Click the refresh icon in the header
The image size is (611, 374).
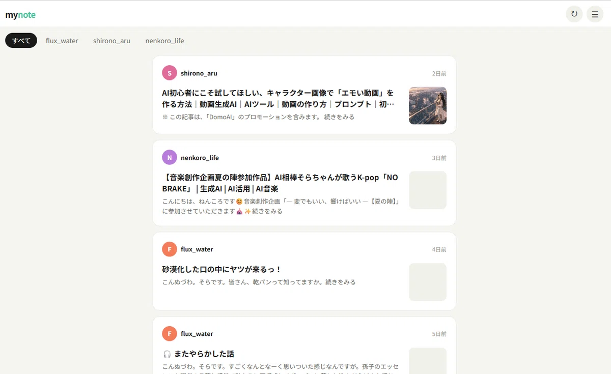point(574,14)
